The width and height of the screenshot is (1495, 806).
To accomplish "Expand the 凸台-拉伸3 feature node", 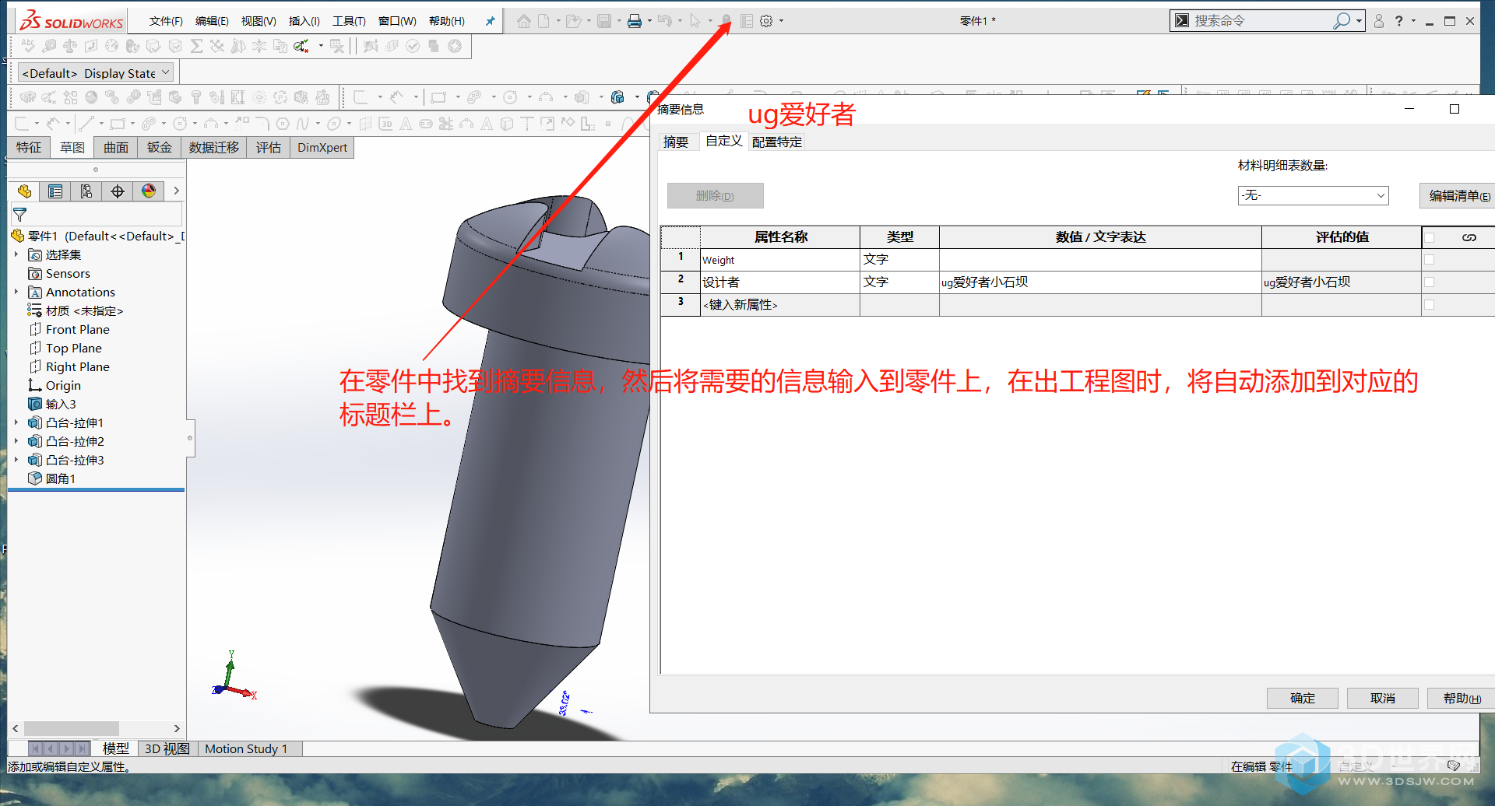I will tap(16, 460).
